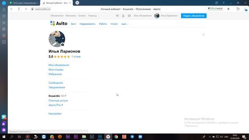Image resolution: width=249 pixels, height=140 pixels.
Task: Click the address bar padlock icon
Action: coord(32,9)
